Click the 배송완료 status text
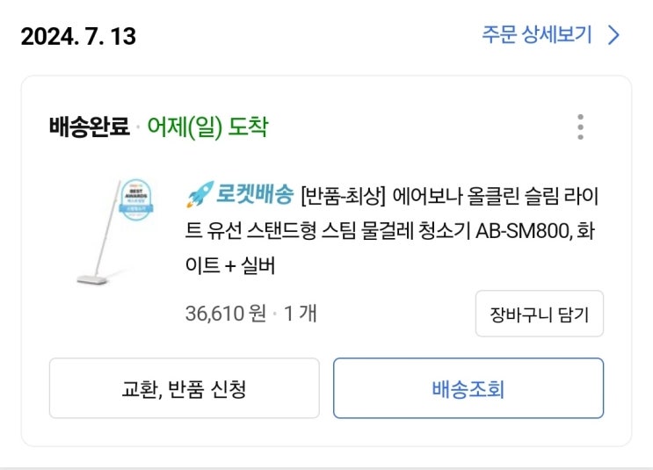The height and width of the screenshot is (470, 653). 89,127
